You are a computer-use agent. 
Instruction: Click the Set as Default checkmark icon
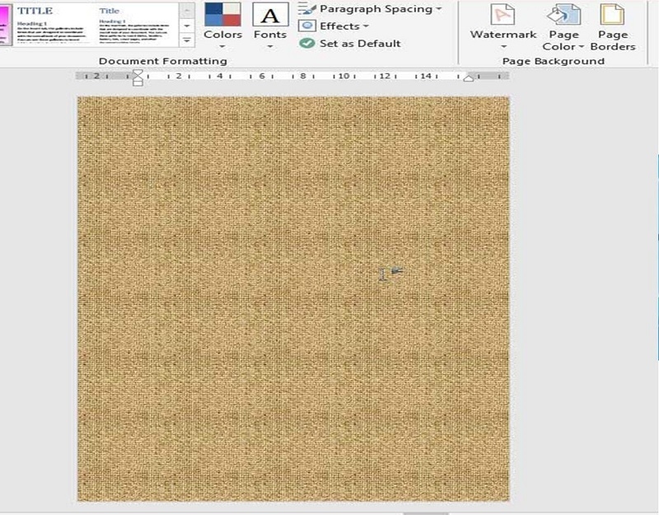(307, 44)
